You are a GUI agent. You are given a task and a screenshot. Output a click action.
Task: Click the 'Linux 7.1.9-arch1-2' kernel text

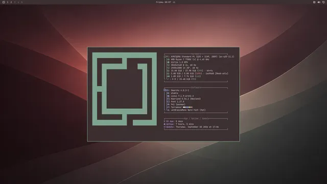(182, 96)
